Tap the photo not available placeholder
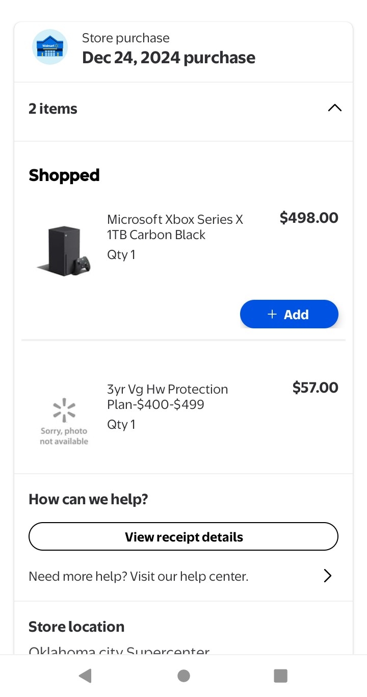Screen dimensions: 367x697 tap(64, 421)
